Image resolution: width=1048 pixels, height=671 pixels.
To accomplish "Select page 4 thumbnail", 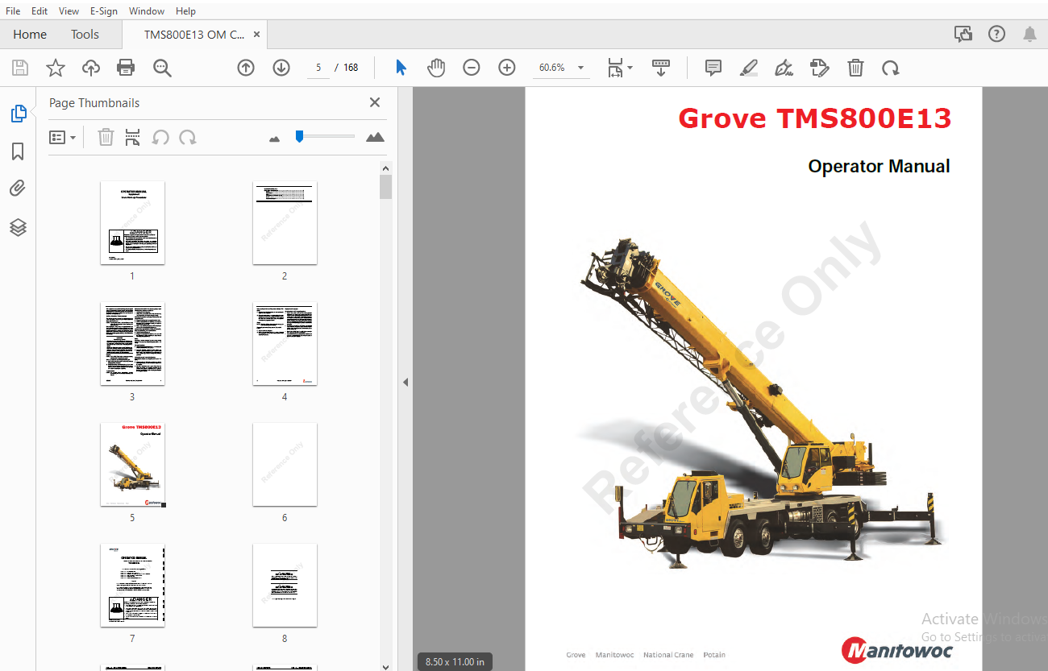I will pos(285,343).
